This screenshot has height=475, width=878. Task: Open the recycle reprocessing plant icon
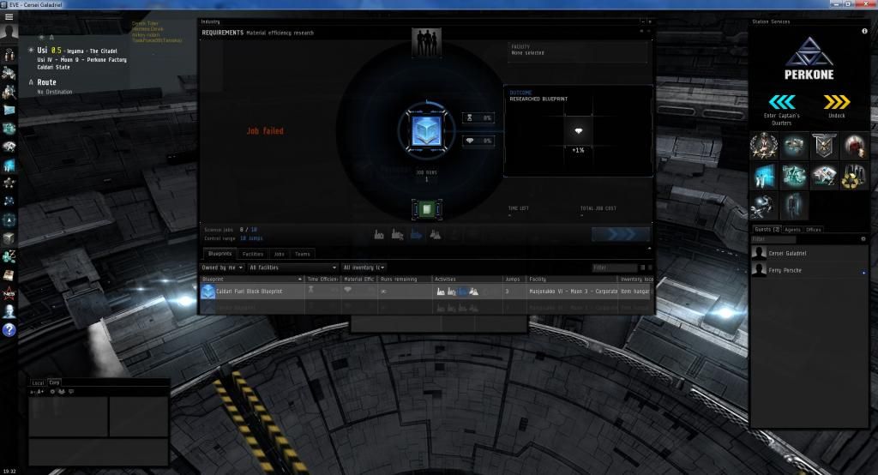point(855,177)
